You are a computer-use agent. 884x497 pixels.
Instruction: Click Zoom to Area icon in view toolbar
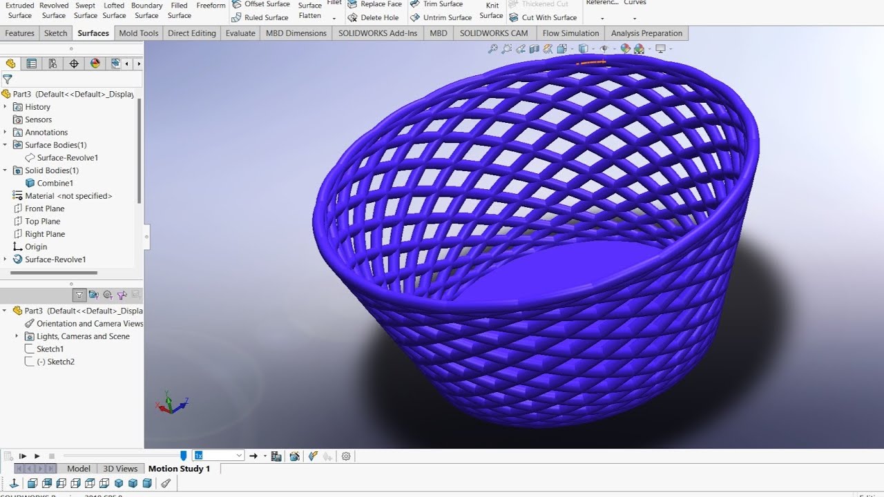(x=506, y=49)
